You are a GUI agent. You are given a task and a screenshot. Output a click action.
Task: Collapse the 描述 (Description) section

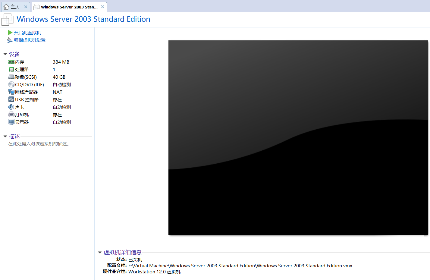5,137
